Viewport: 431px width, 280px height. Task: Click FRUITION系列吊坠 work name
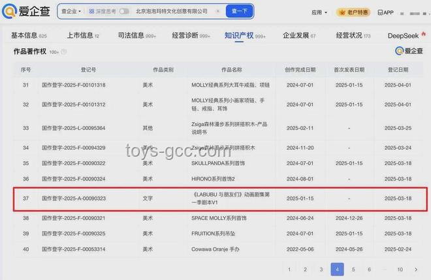pyautogui.click(x=213, y=234)
